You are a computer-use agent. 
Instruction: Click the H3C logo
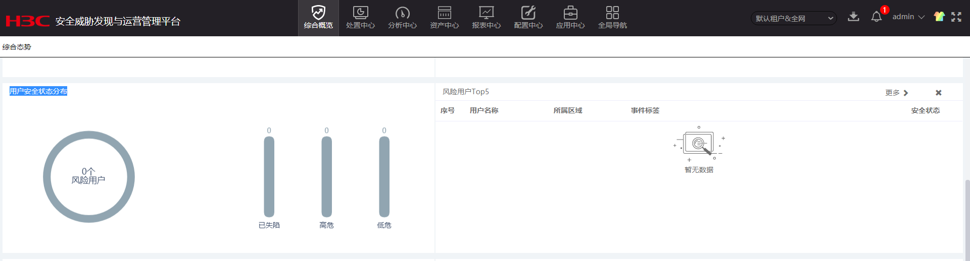27,21
